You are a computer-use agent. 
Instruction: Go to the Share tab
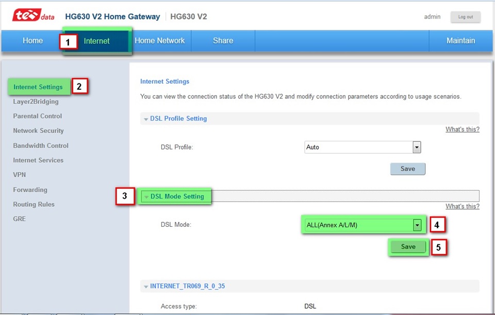223,41
